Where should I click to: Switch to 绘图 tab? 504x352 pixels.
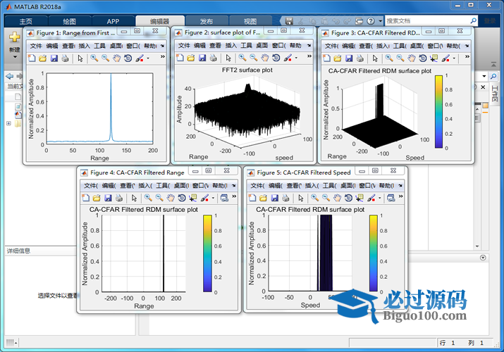tap(69, 21)
